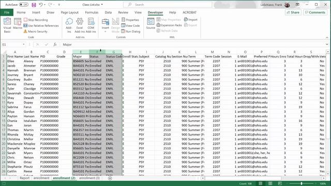Select column A header
Screen dimensions: 331x186
15,52
